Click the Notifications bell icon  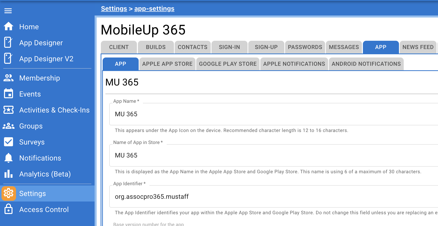click(8, 158)
